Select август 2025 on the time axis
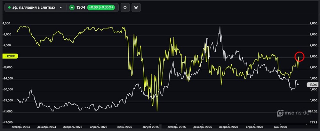Viewport: 320px width, 131px height. coord(151,127)
